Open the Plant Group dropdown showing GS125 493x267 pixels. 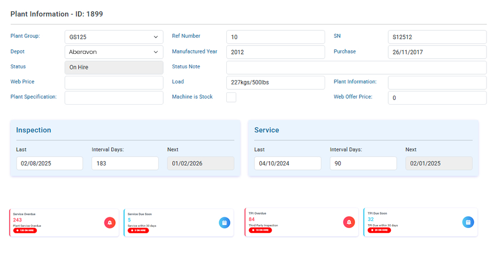[113, 37]
